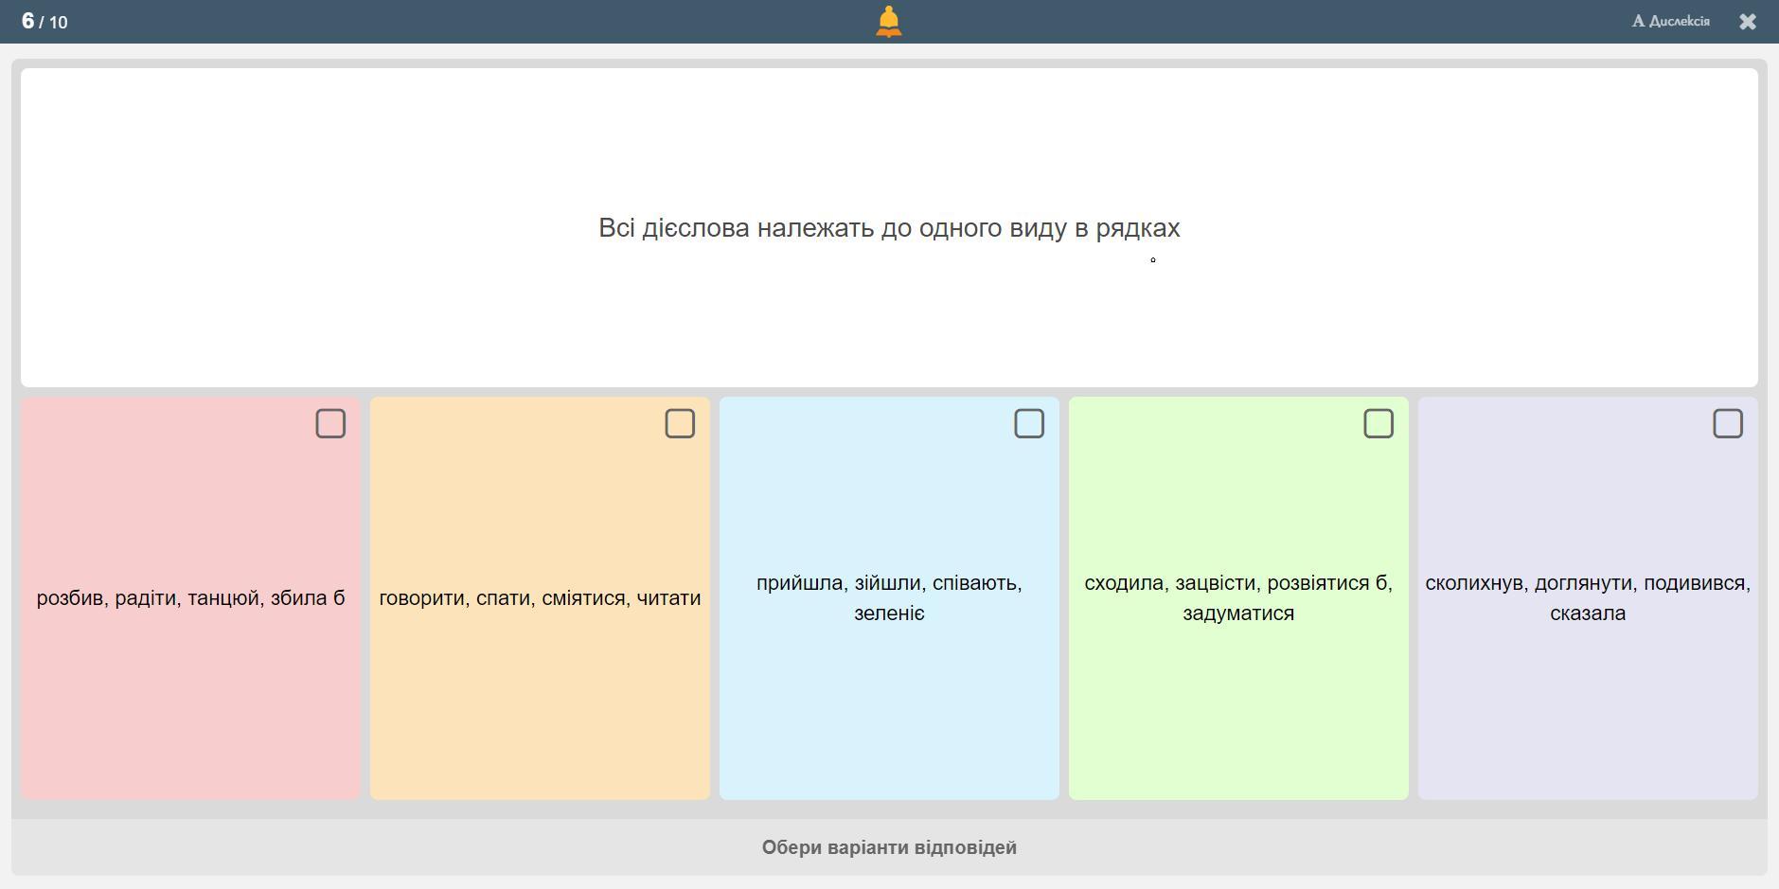This screenshot has height=889, width=1779.
Task: Click the orange bell icon
Action: tap(888, 21)
